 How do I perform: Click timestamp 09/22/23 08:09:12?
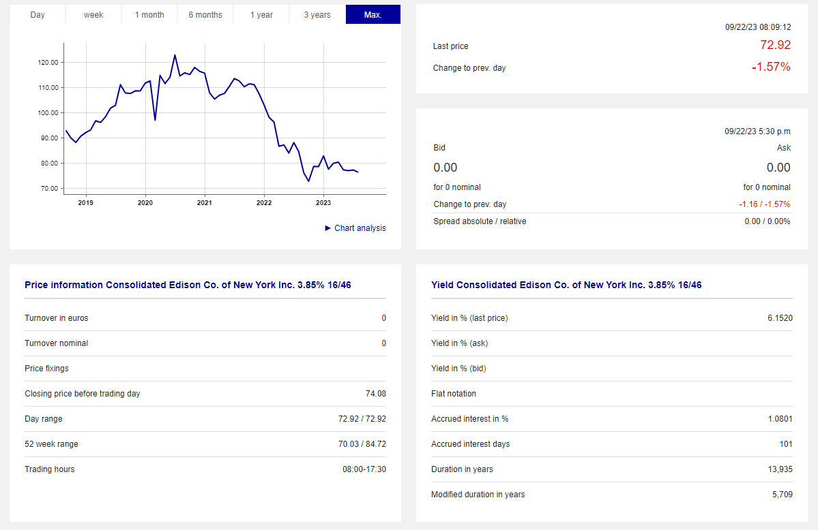[x=758, y=27]
